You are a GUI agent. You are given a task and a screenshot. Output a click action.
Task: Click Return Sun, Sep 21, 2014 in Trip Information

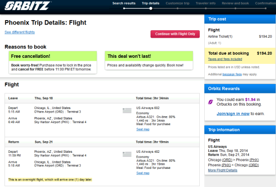click(229, 155)
